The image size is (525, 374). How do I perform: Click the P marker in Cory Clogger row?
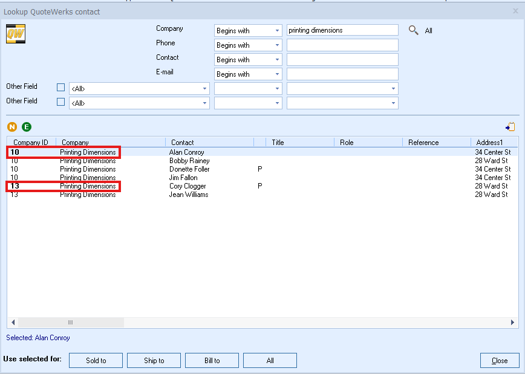[x=260, y=186]
